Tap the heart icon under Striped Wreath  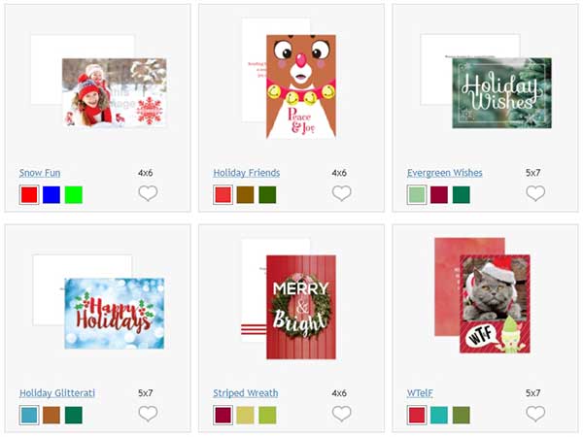(x=341, y=414)
